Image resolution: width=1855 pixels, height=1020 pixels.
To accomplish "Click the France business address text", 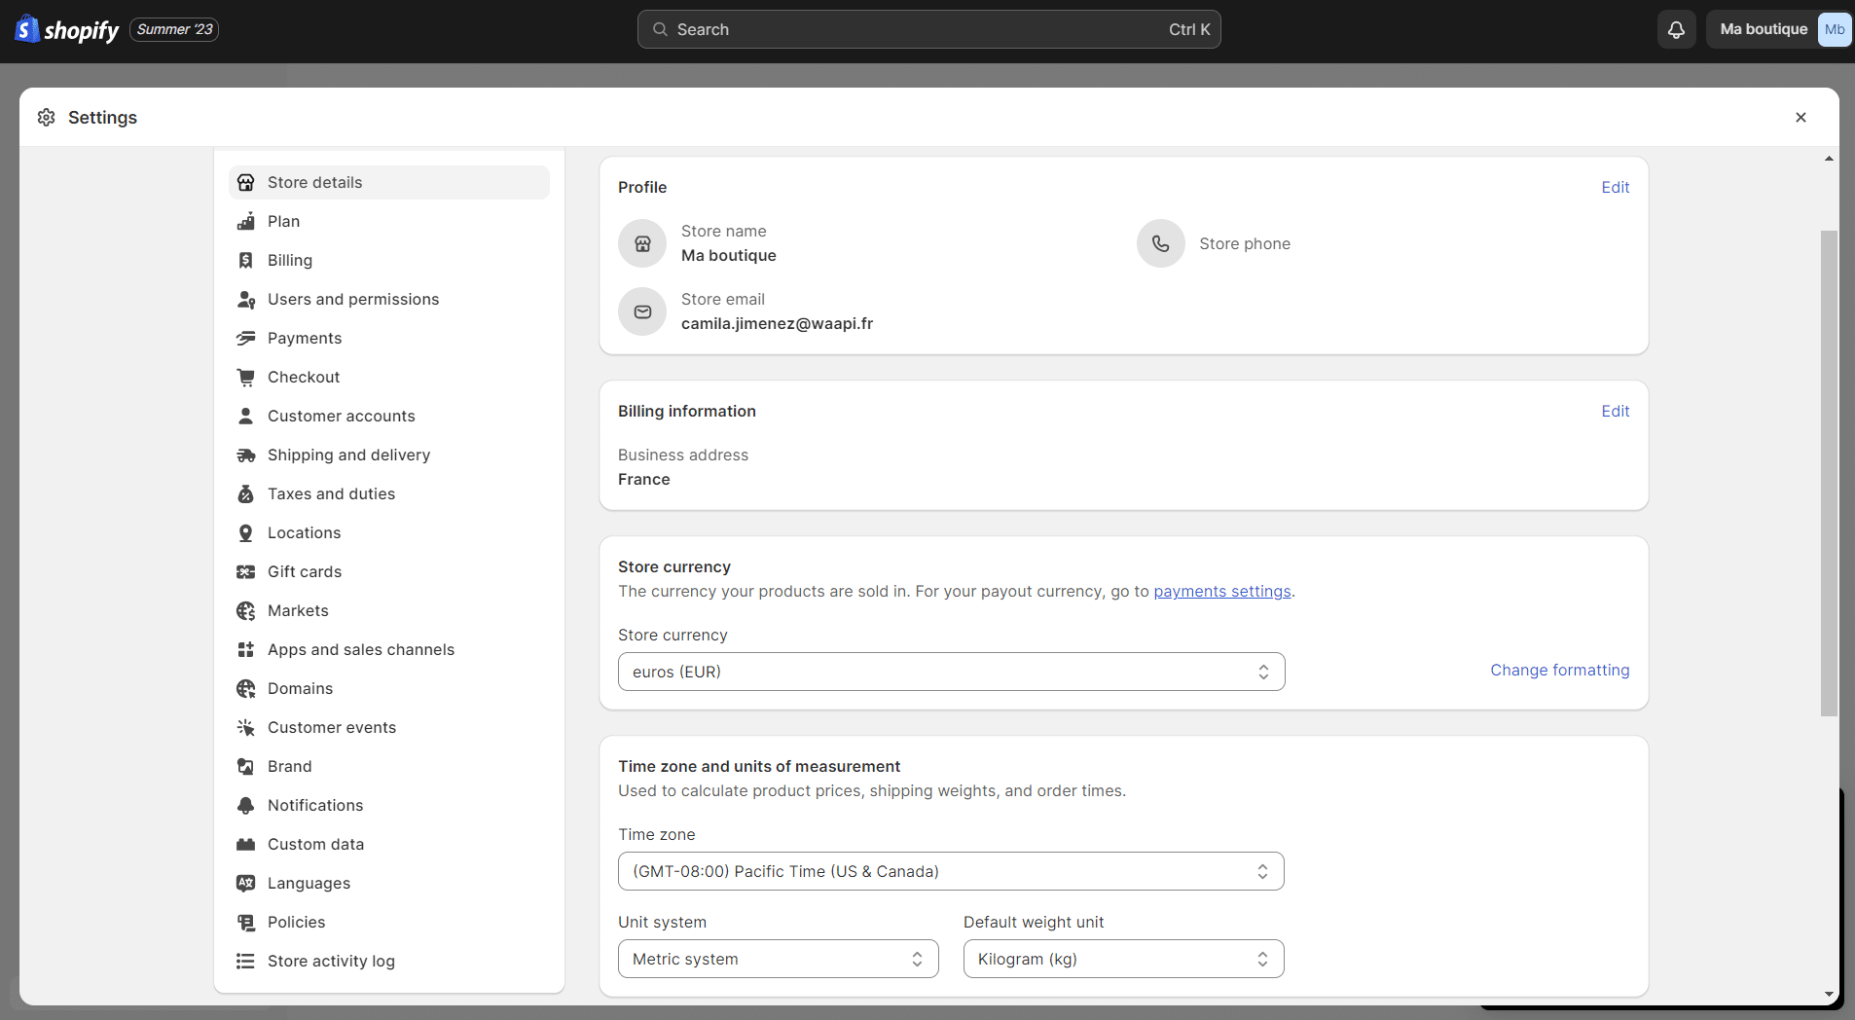I will [x=643, y=479].
